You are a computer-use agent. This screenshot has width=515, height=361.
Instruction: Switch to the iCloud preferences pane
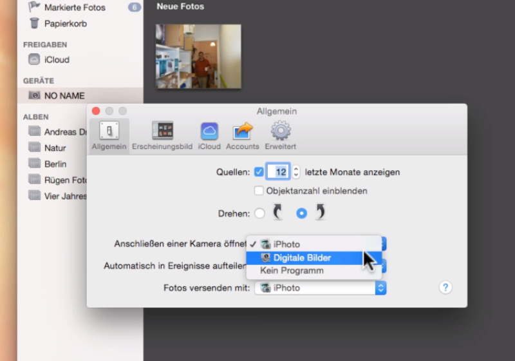tap(209, 135)
